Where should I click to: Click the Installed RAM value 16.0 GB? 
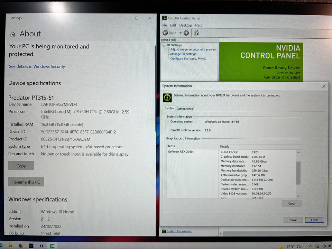click(62, 124)
